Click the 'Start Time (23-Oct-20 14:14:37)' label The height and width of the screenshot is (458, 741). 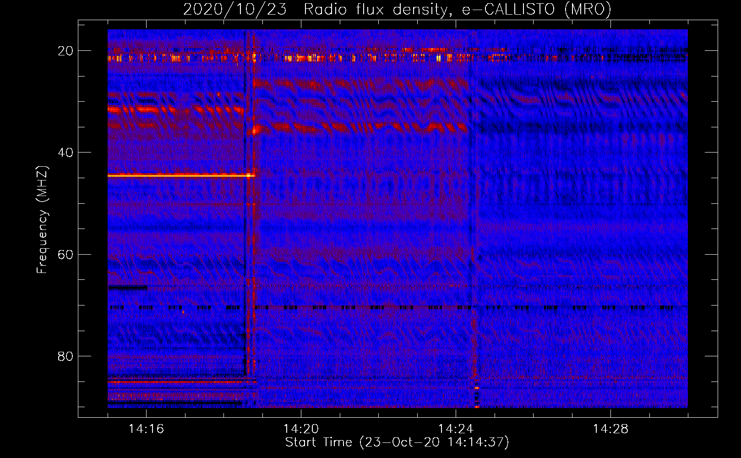tap(397, 442)
